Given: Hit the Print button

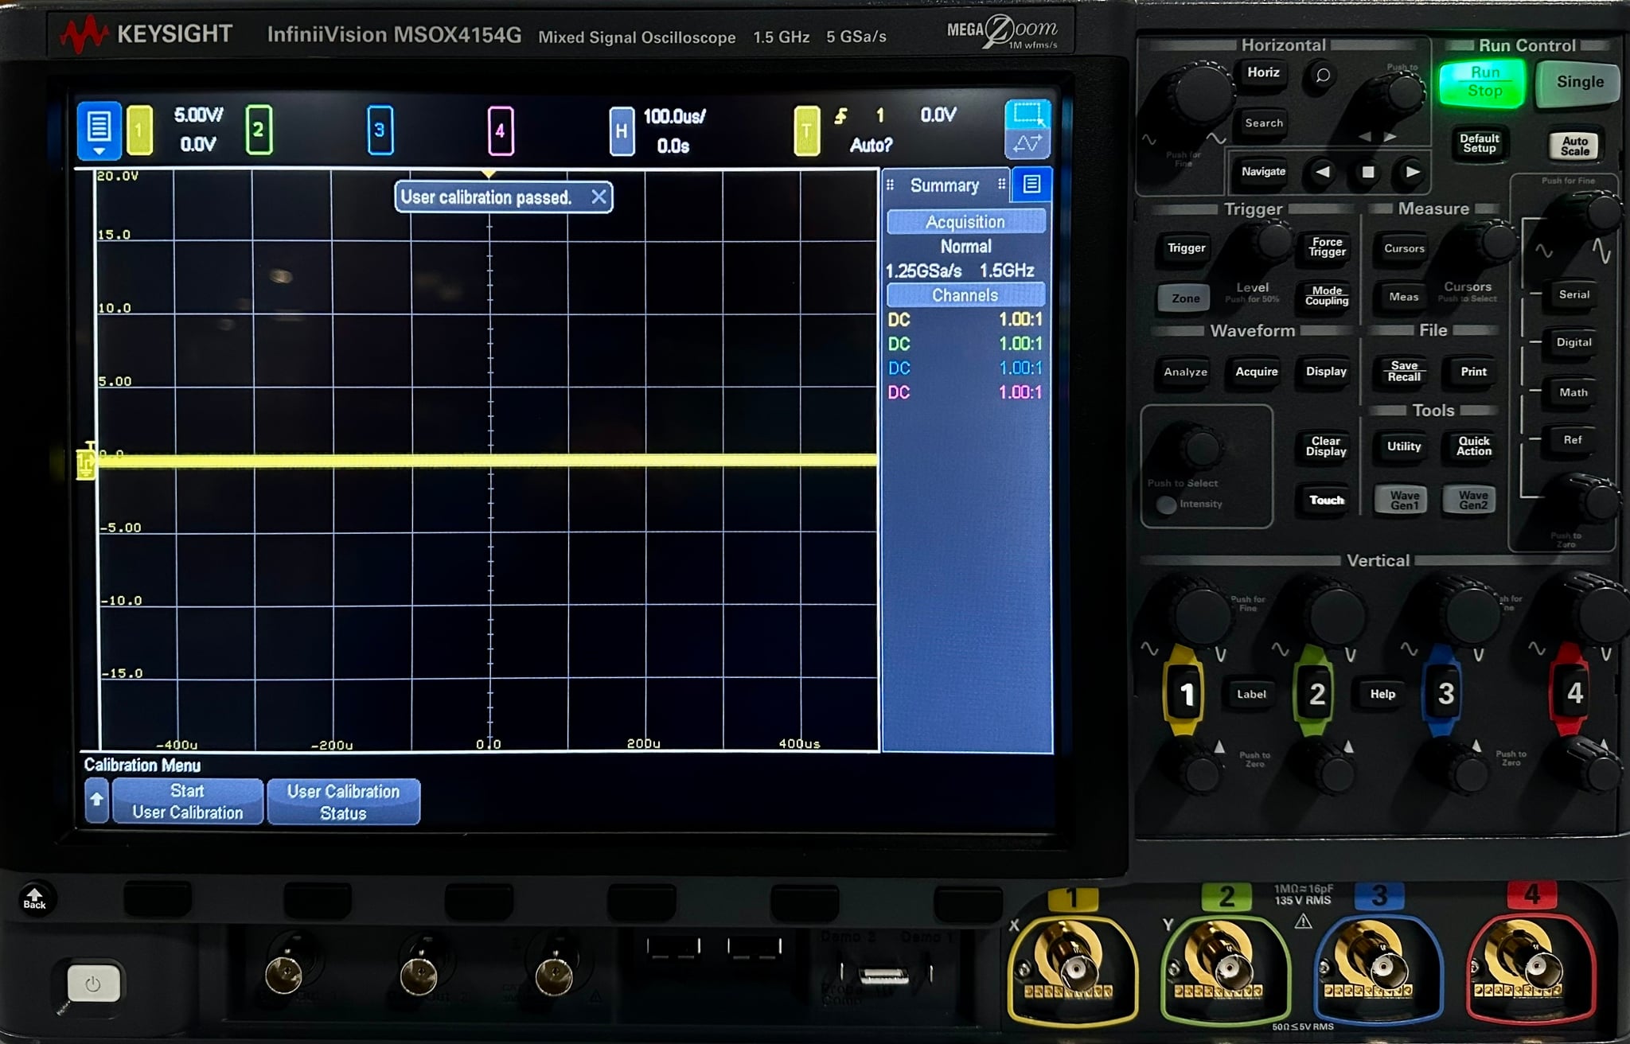Looking at the screenshot, I should click(x=1473, y=372).
